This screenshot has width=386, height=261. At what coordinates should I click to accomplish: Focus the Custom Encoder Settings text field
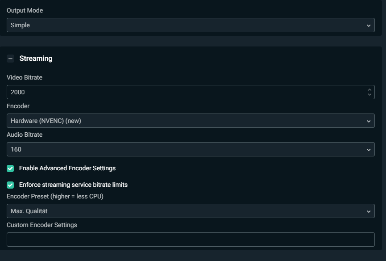[191, 240]
